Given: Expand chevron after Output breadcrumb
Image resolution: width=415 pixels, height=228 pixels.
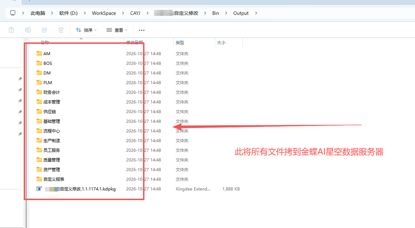Looking at the screenshot, I should coord(256,13).
